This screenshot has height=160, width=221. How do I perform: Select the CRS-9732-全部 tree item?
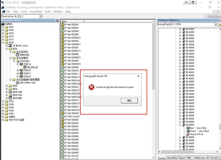click(16, 120)
